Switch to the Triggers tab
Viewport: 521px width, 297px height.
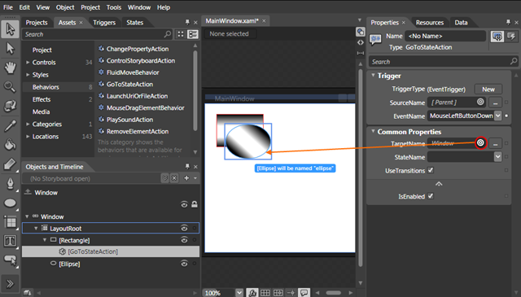[x=104, y=22]
